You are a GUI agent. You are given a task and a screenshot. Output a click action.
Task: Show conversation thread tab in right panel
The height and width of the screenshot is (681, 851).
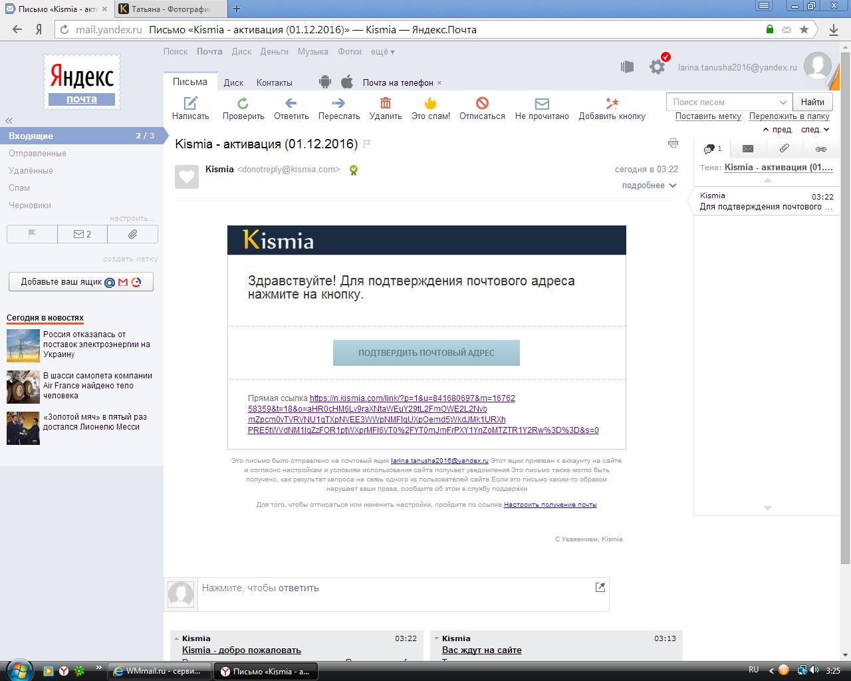point(712,148)
